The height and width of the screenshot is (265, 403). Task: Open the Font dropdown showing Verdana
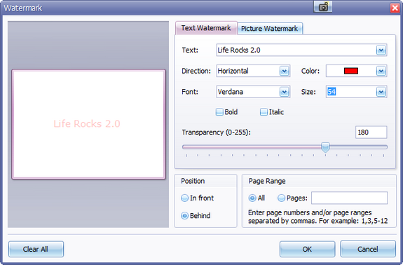285,92
